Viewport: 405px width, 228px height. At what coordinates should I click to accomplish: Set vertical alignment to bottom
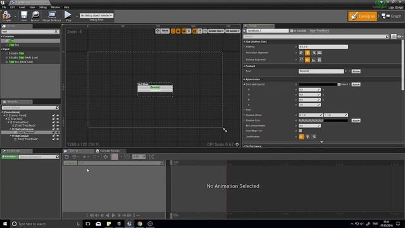[314, 60]
